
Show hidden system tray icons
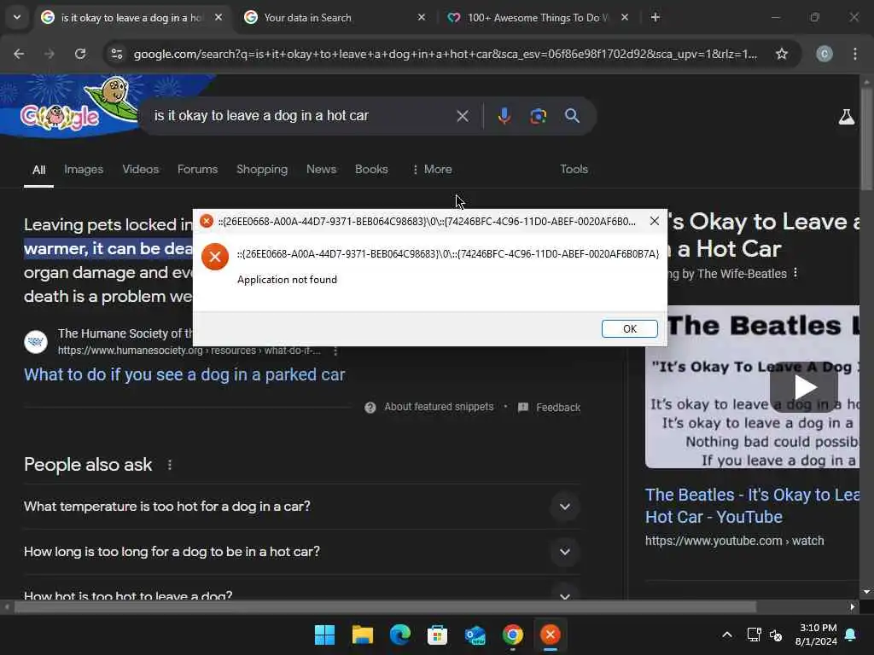[x=727, y=635]
